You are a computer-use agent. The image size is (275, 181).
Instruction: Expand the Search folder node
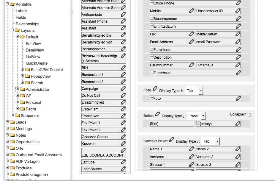tap(23, 82)
